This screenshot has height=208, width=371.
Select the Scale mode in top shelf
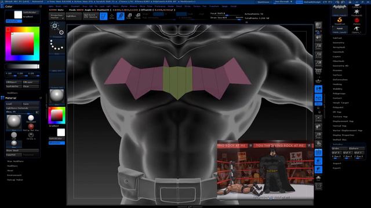click(x=129, y=16)
